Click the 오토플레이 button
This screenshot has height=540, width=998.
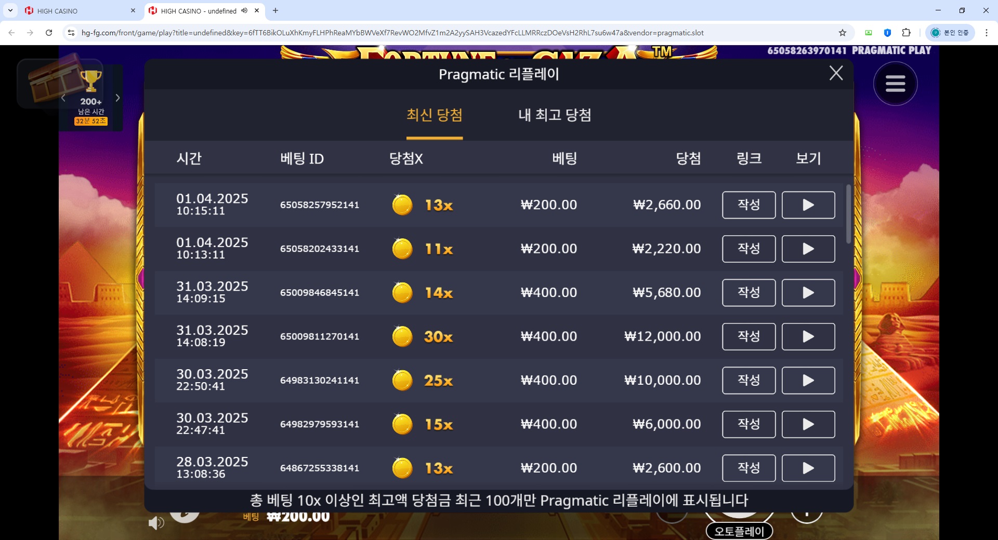(739, 531)
